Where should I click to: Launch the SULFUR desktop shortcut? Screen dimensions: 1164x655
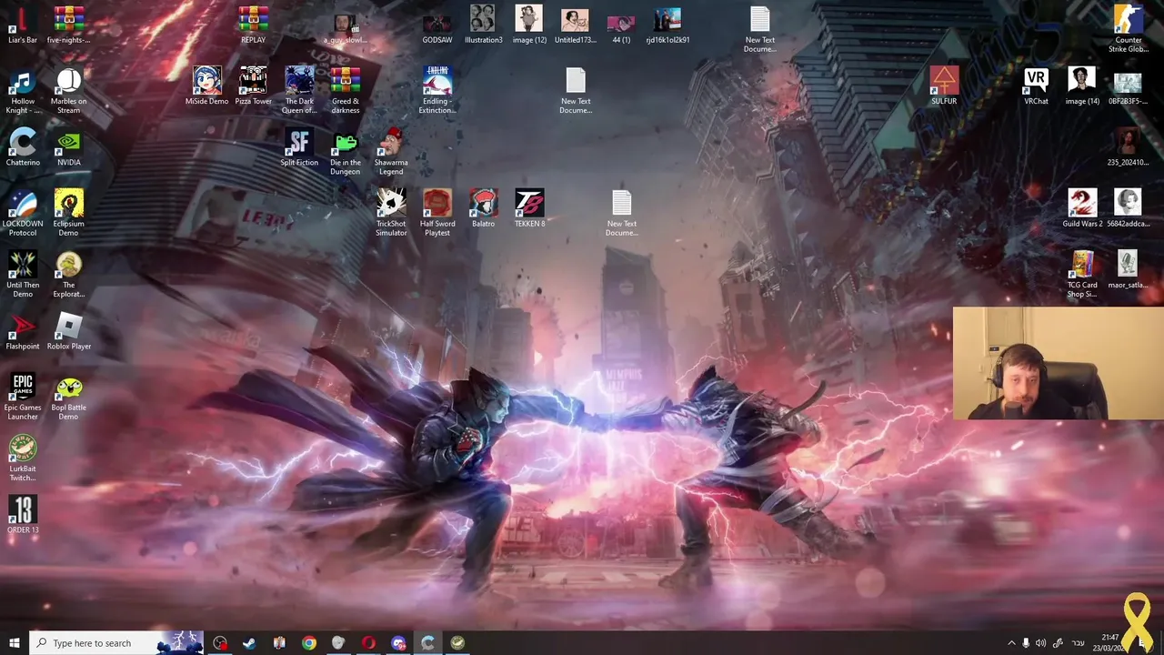[944, 86]
